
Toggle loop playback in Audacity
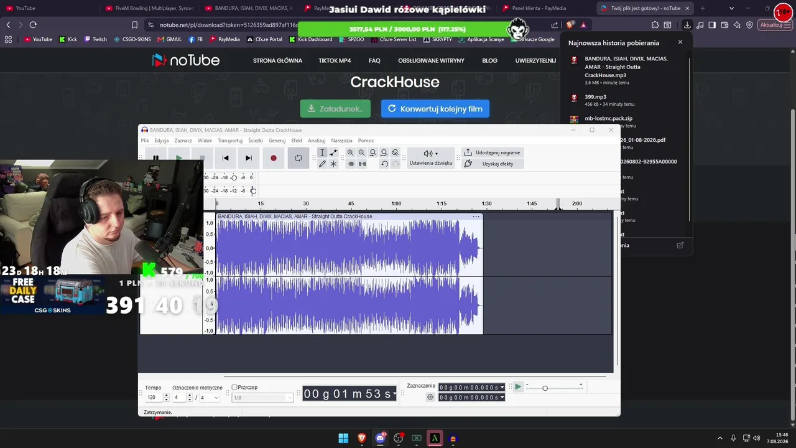(x=298, y=158)
